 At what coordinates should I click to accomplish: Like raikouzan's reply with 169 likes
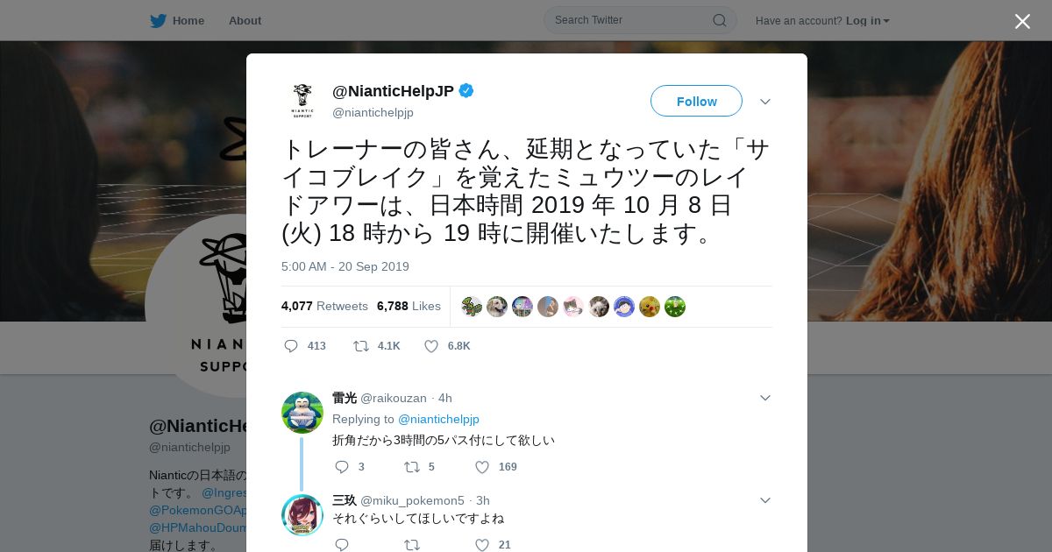coord(482,467)
